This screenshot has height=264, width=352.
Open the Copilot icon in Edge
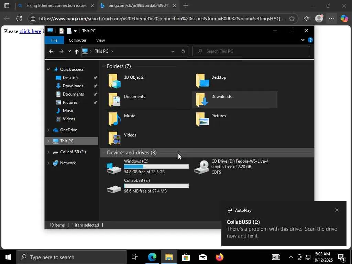click(344, 19)
